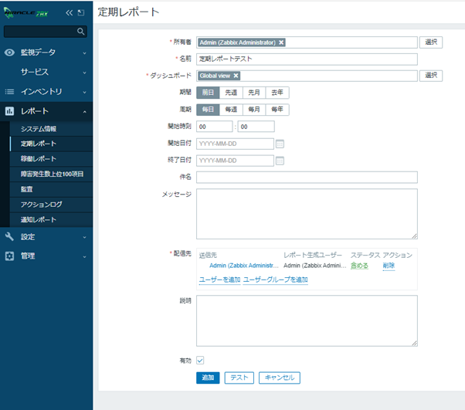
Task: Open 稼働レポート in the sidebar
Action: pos(39,158)
